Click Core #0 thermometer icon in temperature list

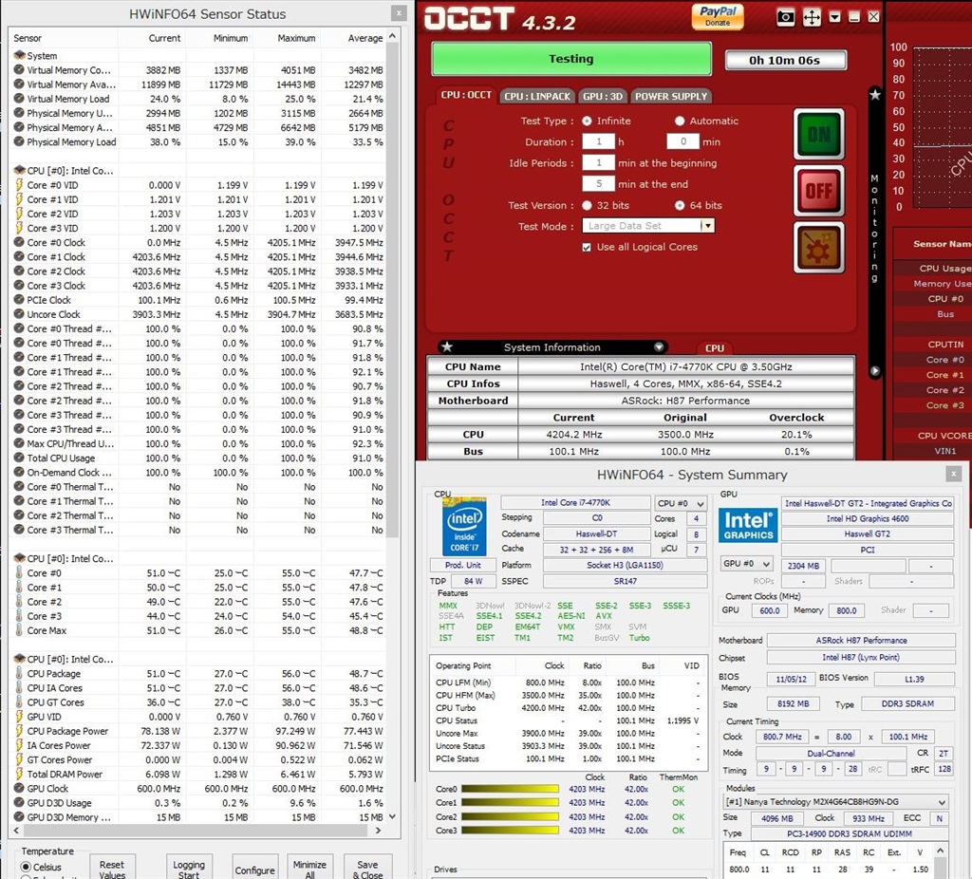coord(19,572)
